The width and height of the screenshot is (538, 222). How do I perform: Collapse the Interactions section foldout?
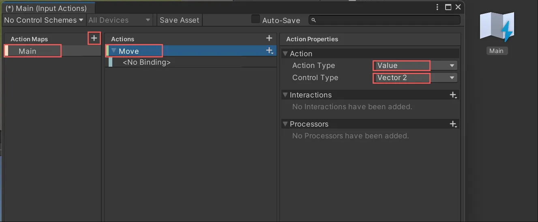coord(285,95)
